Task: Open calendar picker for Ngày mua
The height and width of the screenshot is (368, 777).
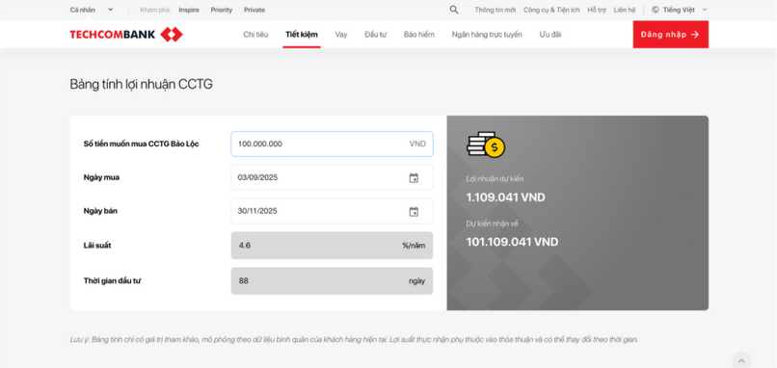Action: 414,178
